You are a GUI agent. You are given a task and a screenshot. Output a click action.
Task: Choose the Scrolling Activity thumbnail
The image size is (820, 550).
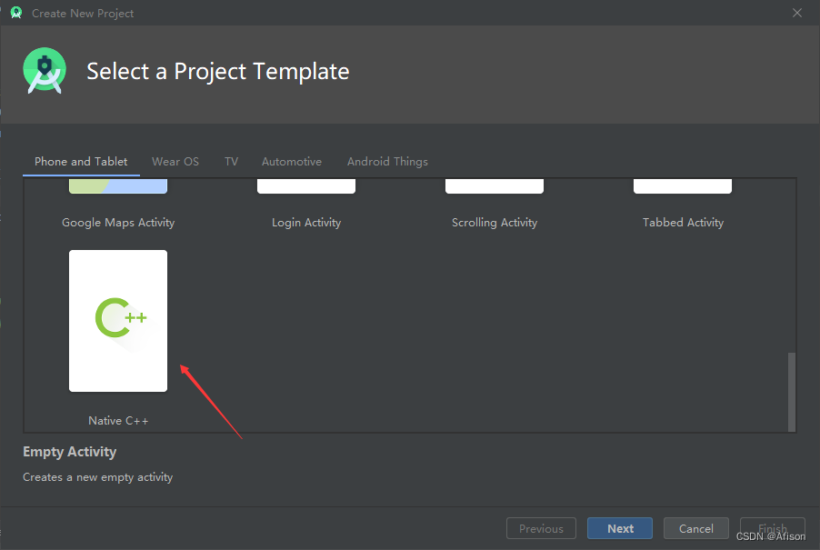point(495,186)
